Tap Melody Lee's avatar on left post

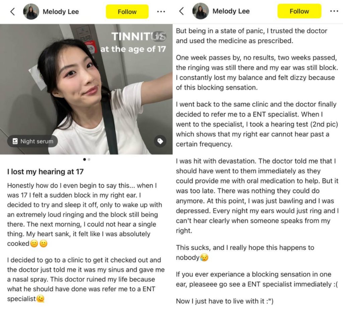point(31,12)
